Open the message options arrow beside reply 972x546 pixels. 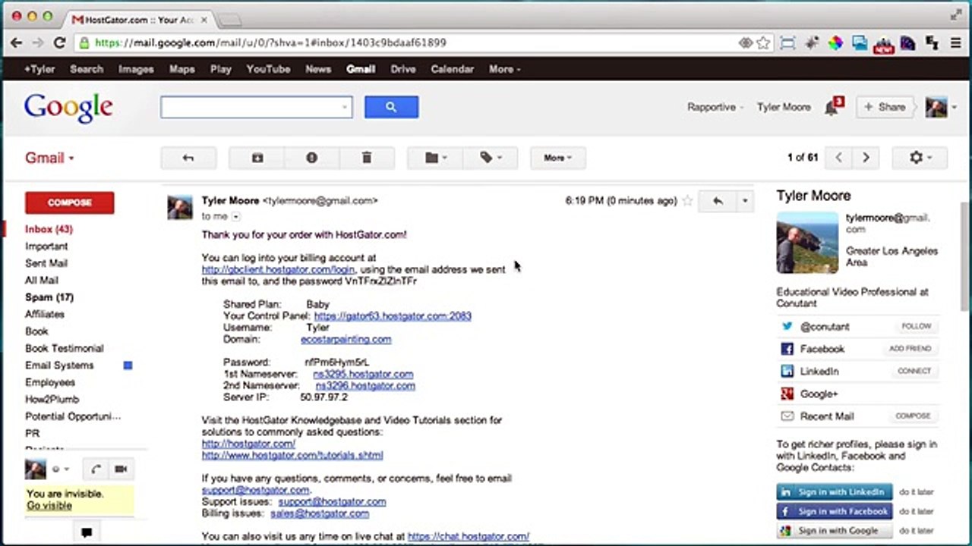pos(744,201)
